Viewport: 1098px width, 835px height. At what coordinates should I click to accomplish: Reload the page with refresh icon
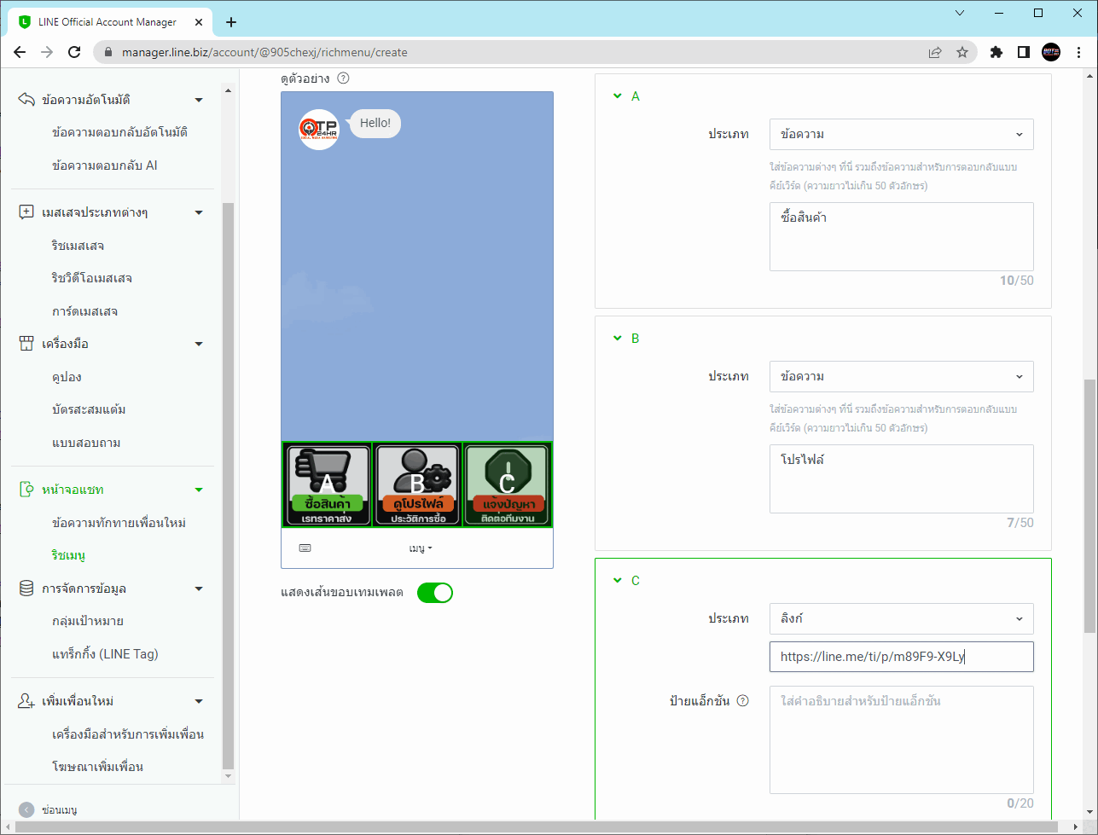(74, 52)
